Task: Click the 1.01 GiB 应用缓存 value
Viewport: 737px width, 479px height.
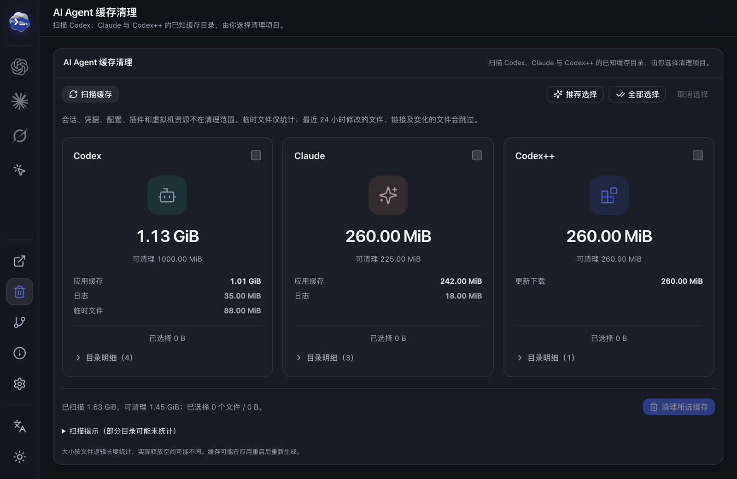Action: tap(246, 281)
